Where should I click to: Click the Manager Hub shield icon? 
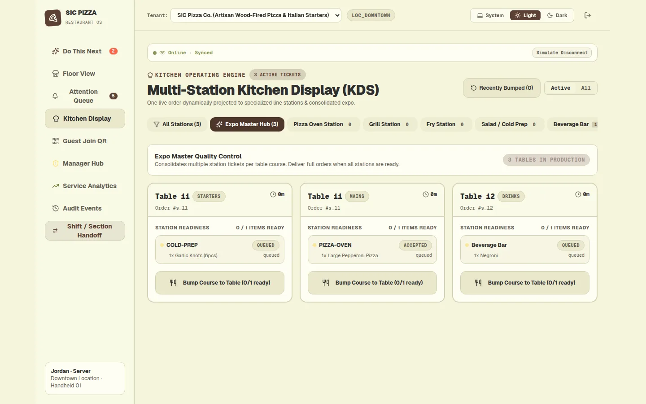tap(56, 163)
